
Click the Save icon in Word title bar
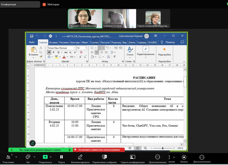click(32, 36)
